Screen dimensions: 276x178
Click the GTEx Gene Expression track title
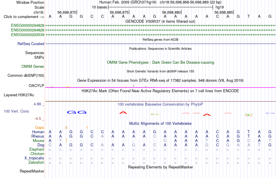click(x=160, y=80)
